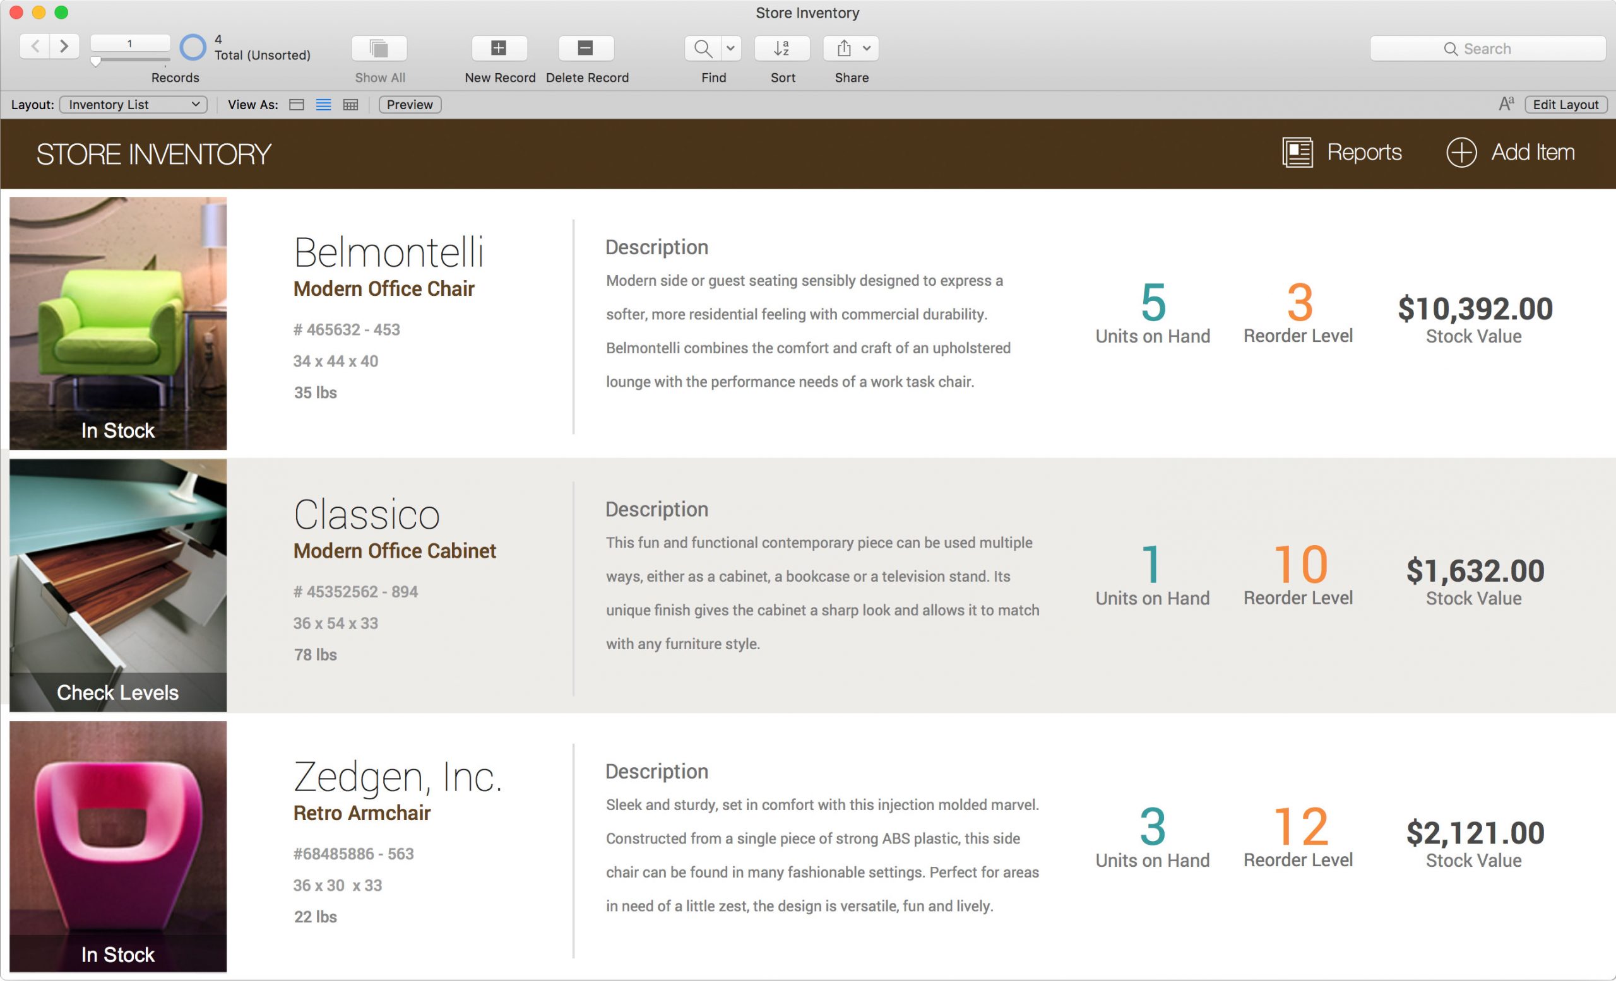The image size is (1616, 981).
Task: Click the record navigation slider handle
Action: pyautogui.click(x=96, y=62)
